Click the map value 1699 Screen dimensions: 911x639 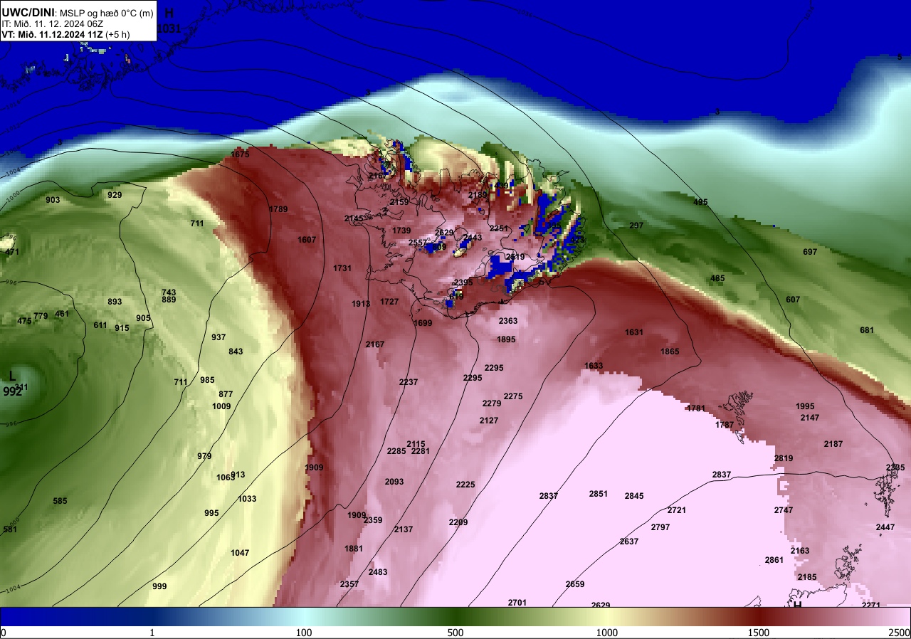click(423, 323)
